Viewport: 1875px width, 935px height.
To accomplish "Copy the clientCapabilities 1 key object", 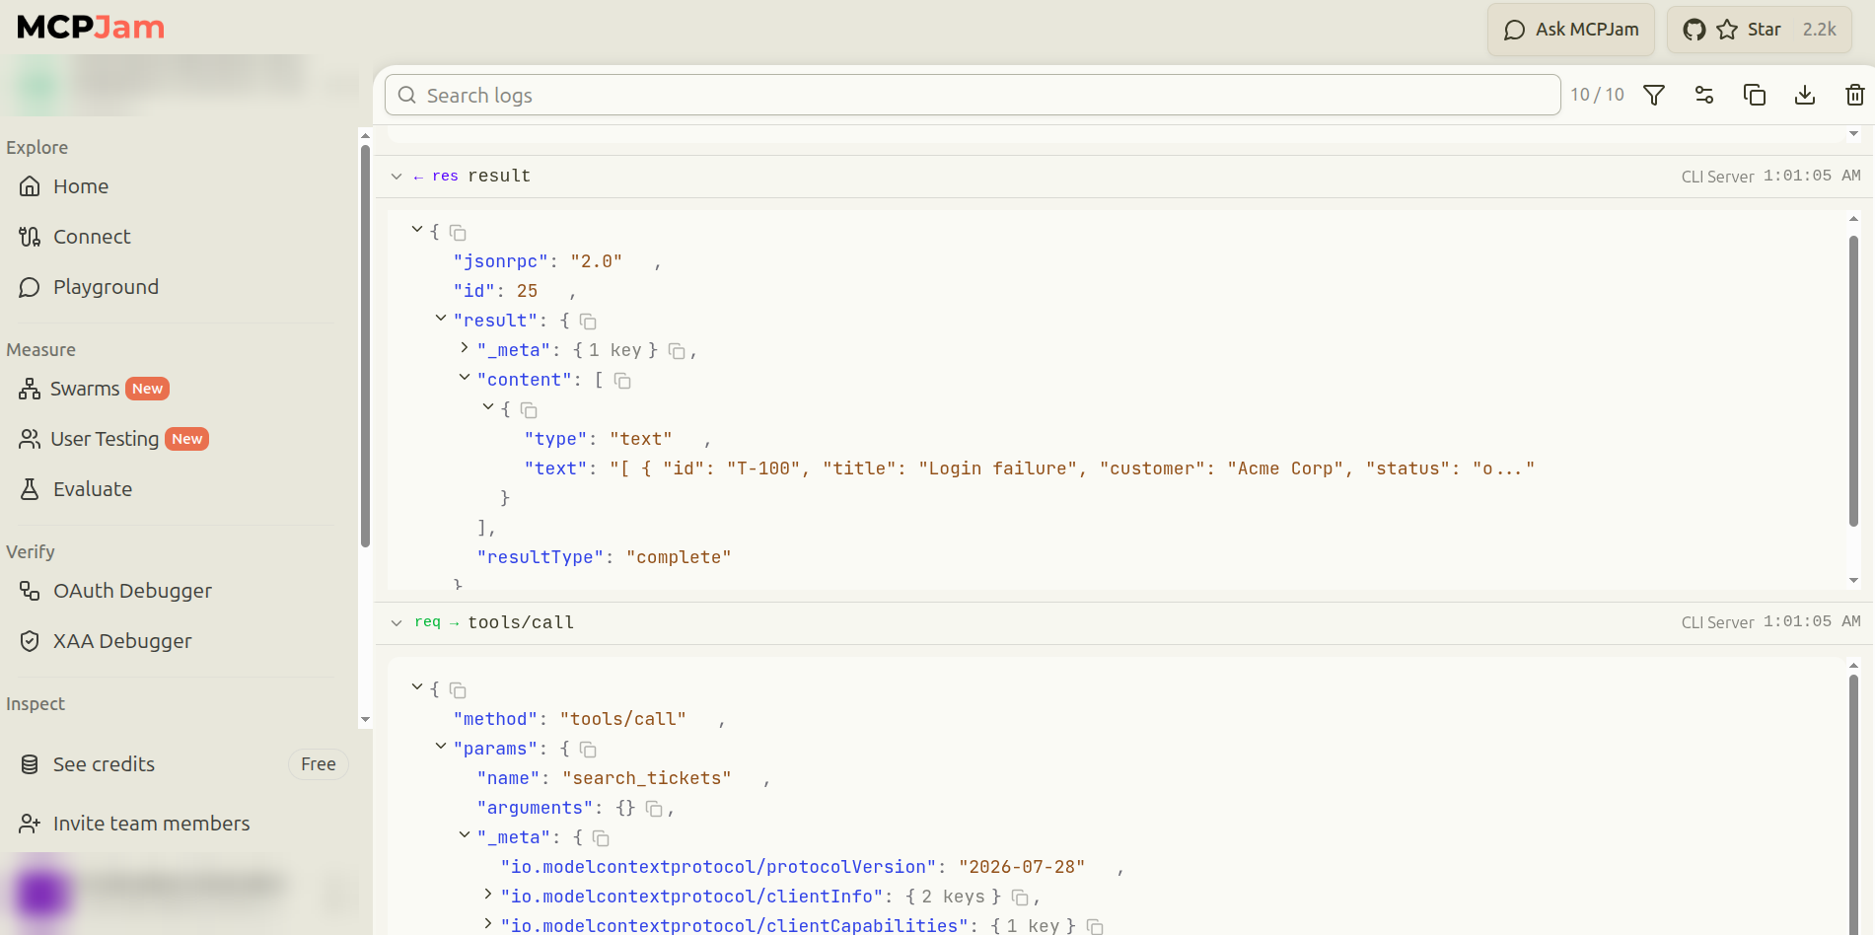I will click(x=1095, y=927).
